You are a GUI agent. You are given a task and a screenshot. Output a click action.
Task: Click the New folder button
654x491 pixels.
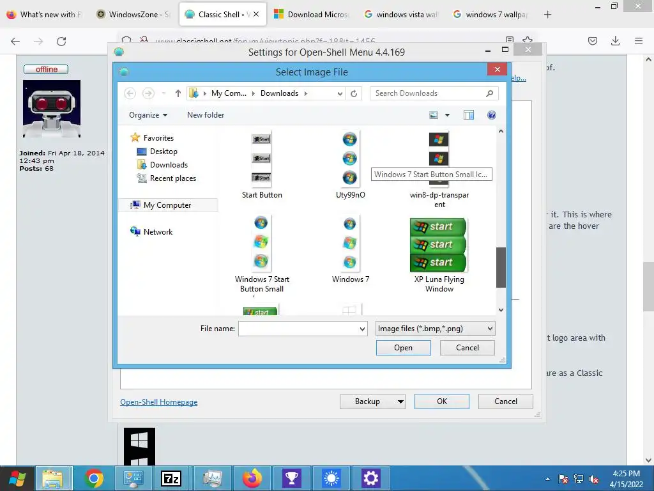(206, 115)
